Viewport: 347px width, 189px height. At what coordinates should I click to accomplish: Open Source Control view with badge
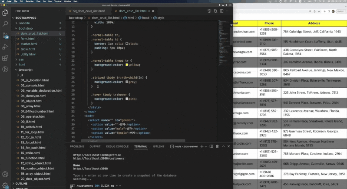tap(6, 36)
